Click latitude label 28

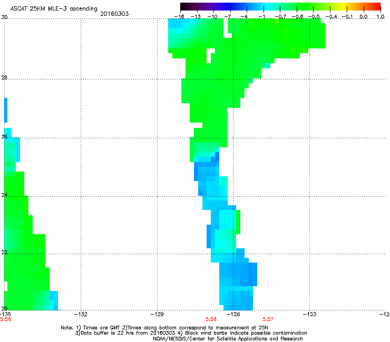point(4,77)
